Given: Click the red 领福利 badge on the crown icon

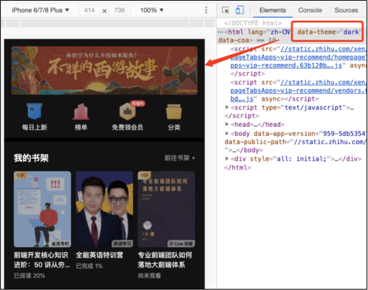Looking at the screenshot, I should 138,103.
